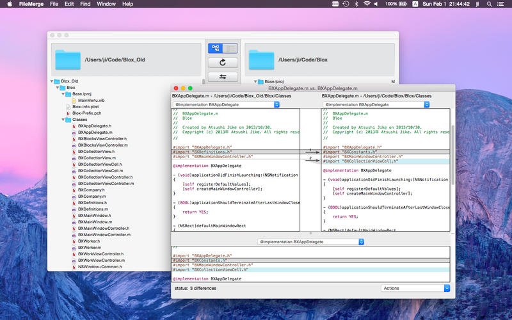Click BXConstants.h import line in merged pane
512x320 pixels.
(310, 260)
